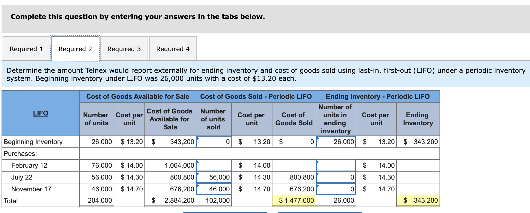Click Ending Inventory - Periodic LIFO header
Viewport: 530px width, 213px height.
378,96
